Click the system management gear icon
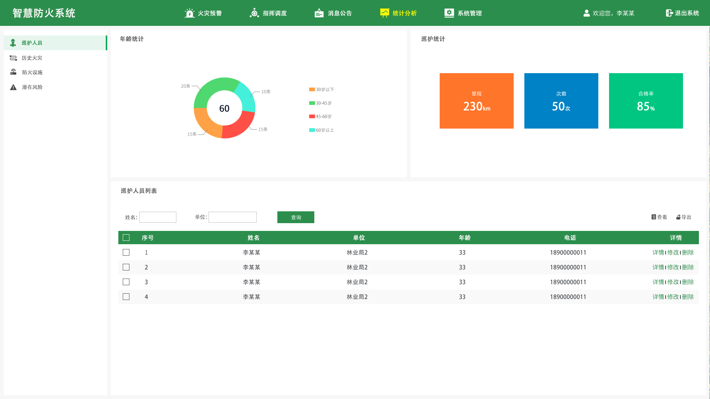This screenshot has width=710, height=399. pos(449,13)
